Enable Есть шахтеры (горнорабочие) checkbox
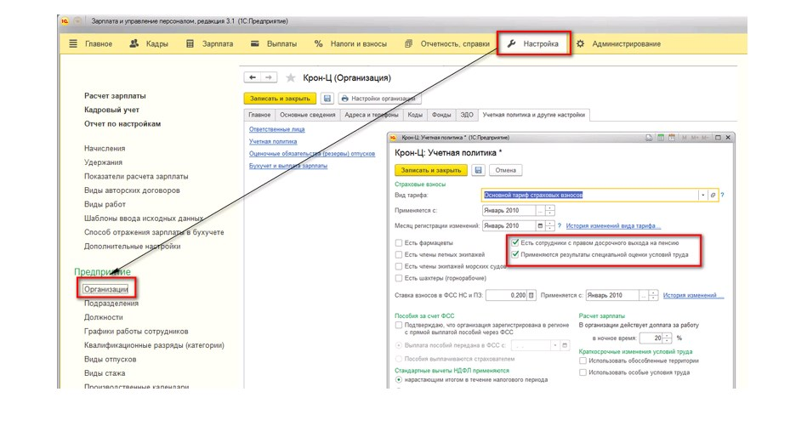Viewport: 790px width, 426px height. coord(399,278)
